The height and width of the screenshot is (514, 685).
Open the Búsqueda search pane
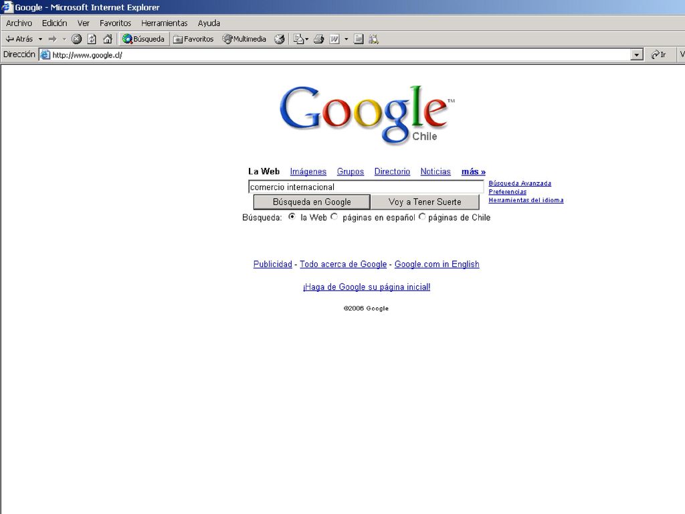click(144, 39)
